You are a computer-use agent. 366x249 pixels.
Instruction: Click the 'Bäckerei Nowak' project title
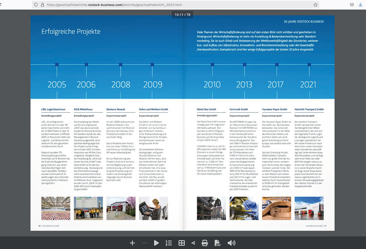(x=116, y=109)
